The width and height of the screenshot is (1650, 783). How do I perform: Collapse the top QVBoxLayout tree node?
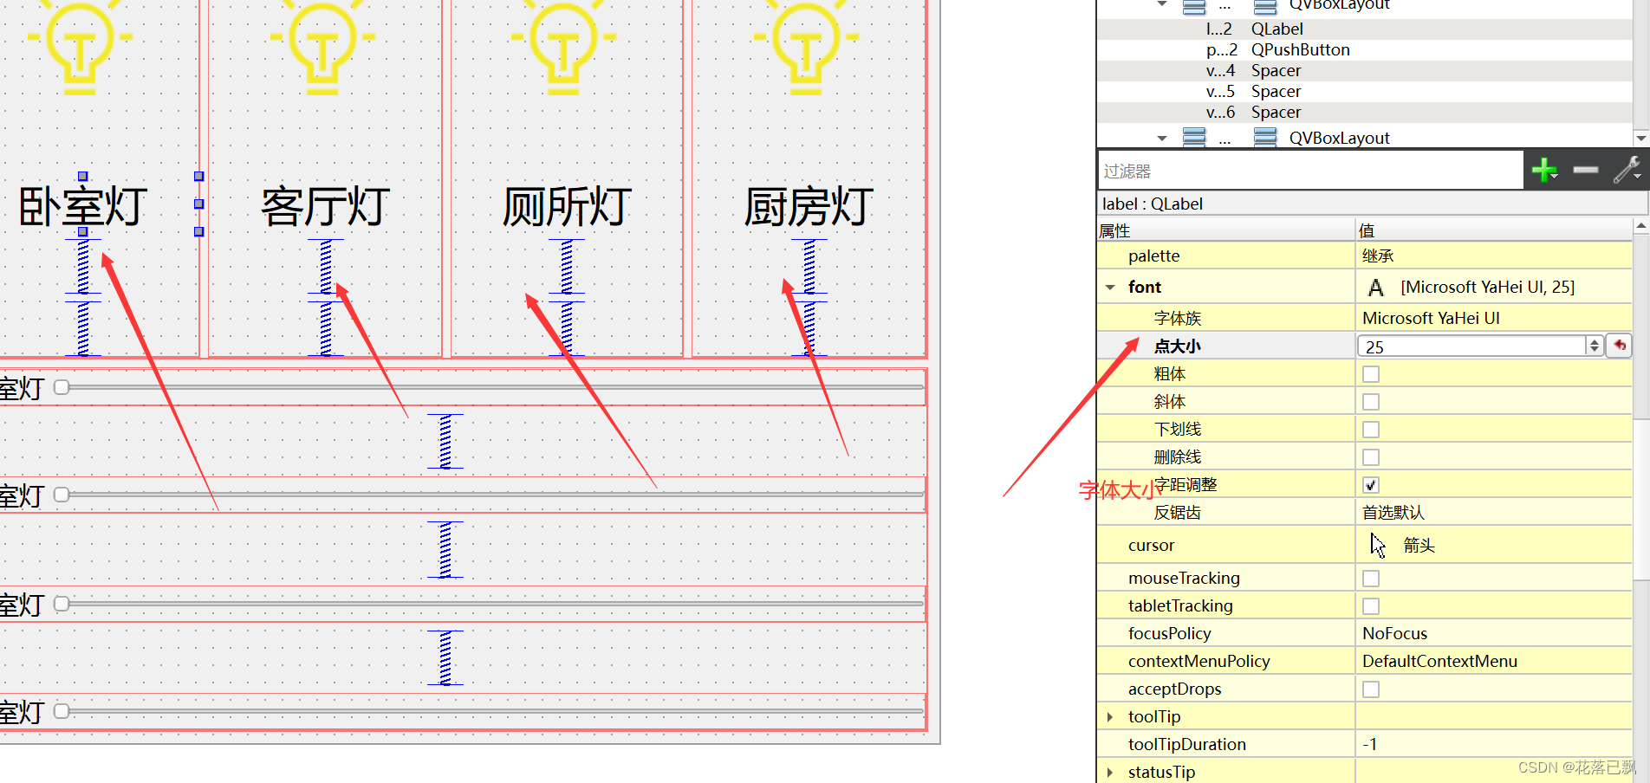point(1162,4)
